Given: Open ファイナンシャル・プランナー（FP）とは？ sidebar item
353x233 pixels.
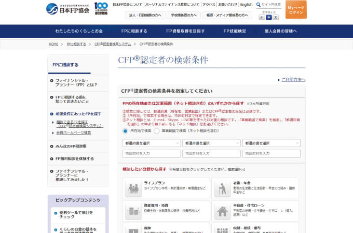Looking at the screenshot, I should point(76,83).
